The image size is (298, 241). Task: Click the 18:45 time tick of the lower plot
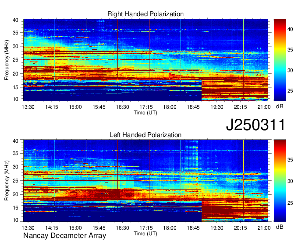[193, 227]
